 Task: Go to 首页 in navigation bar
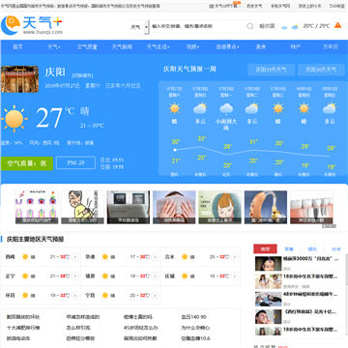point(17,47)
